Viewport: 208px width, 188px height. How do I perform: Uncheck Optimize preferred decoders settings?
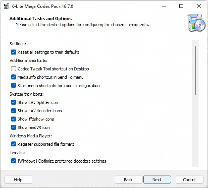coord(13,161)
